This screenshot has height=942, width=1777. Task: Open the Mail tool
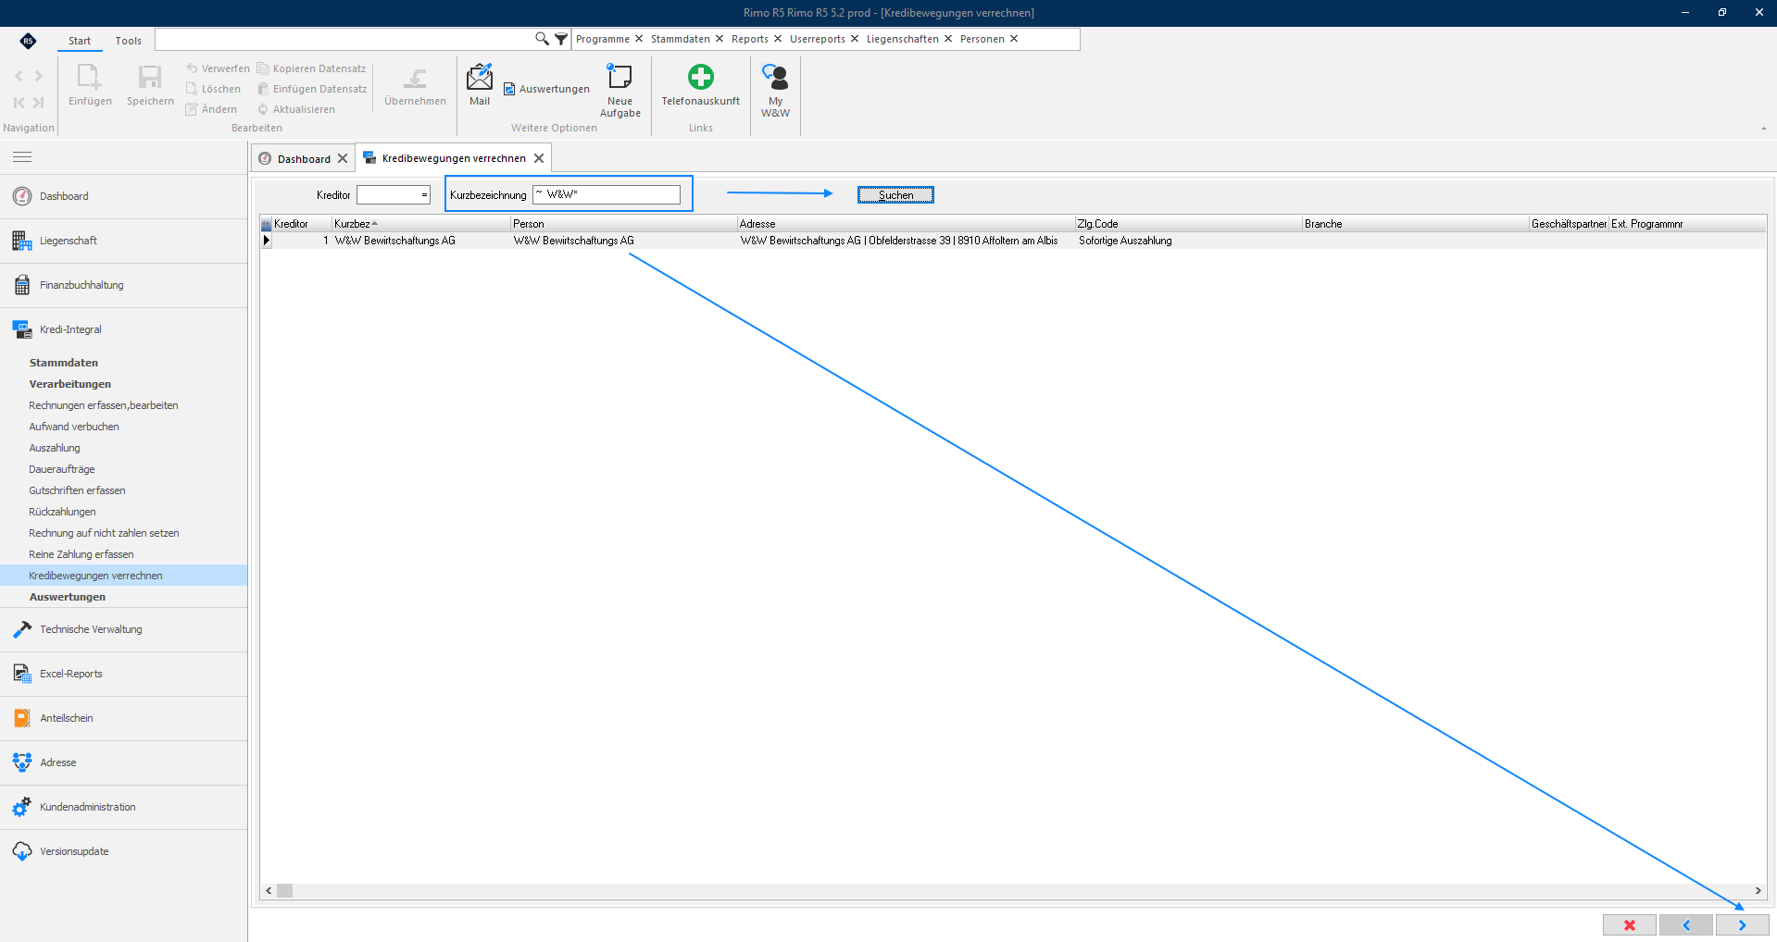point(480,85)
